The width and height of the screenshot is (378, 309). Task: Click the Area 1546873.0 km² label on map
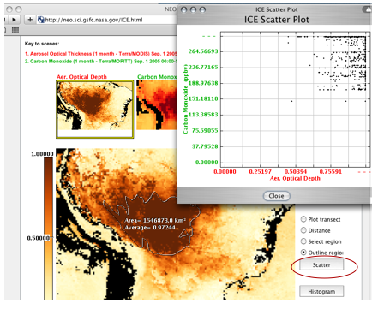coord(155,221)
